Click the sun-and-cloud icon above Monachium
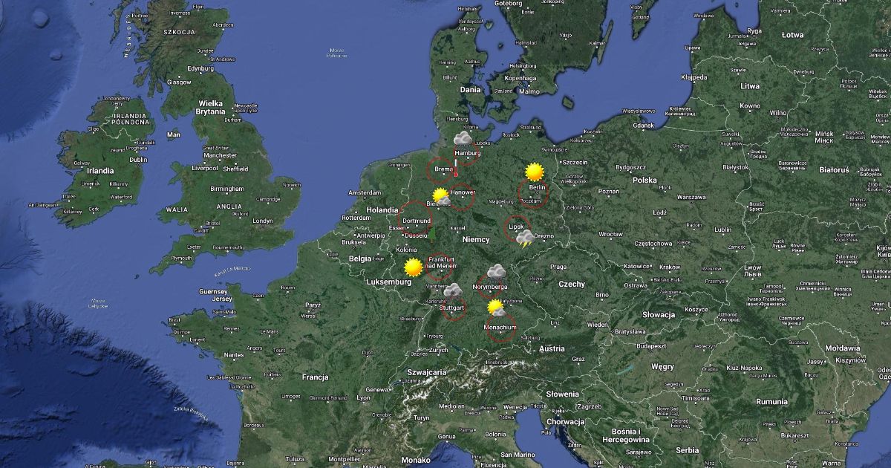Viewport: 891px width, 468px height. tap(495, 308)
